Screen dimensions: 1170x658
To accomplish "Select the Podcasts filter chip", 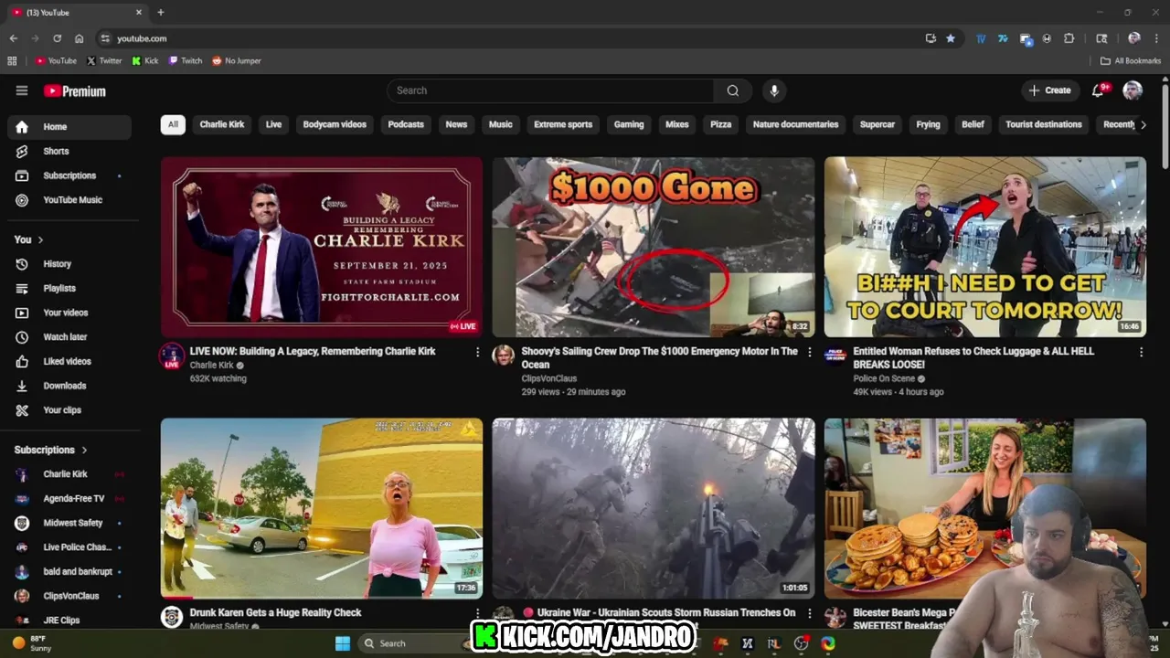I will [406, 124].
